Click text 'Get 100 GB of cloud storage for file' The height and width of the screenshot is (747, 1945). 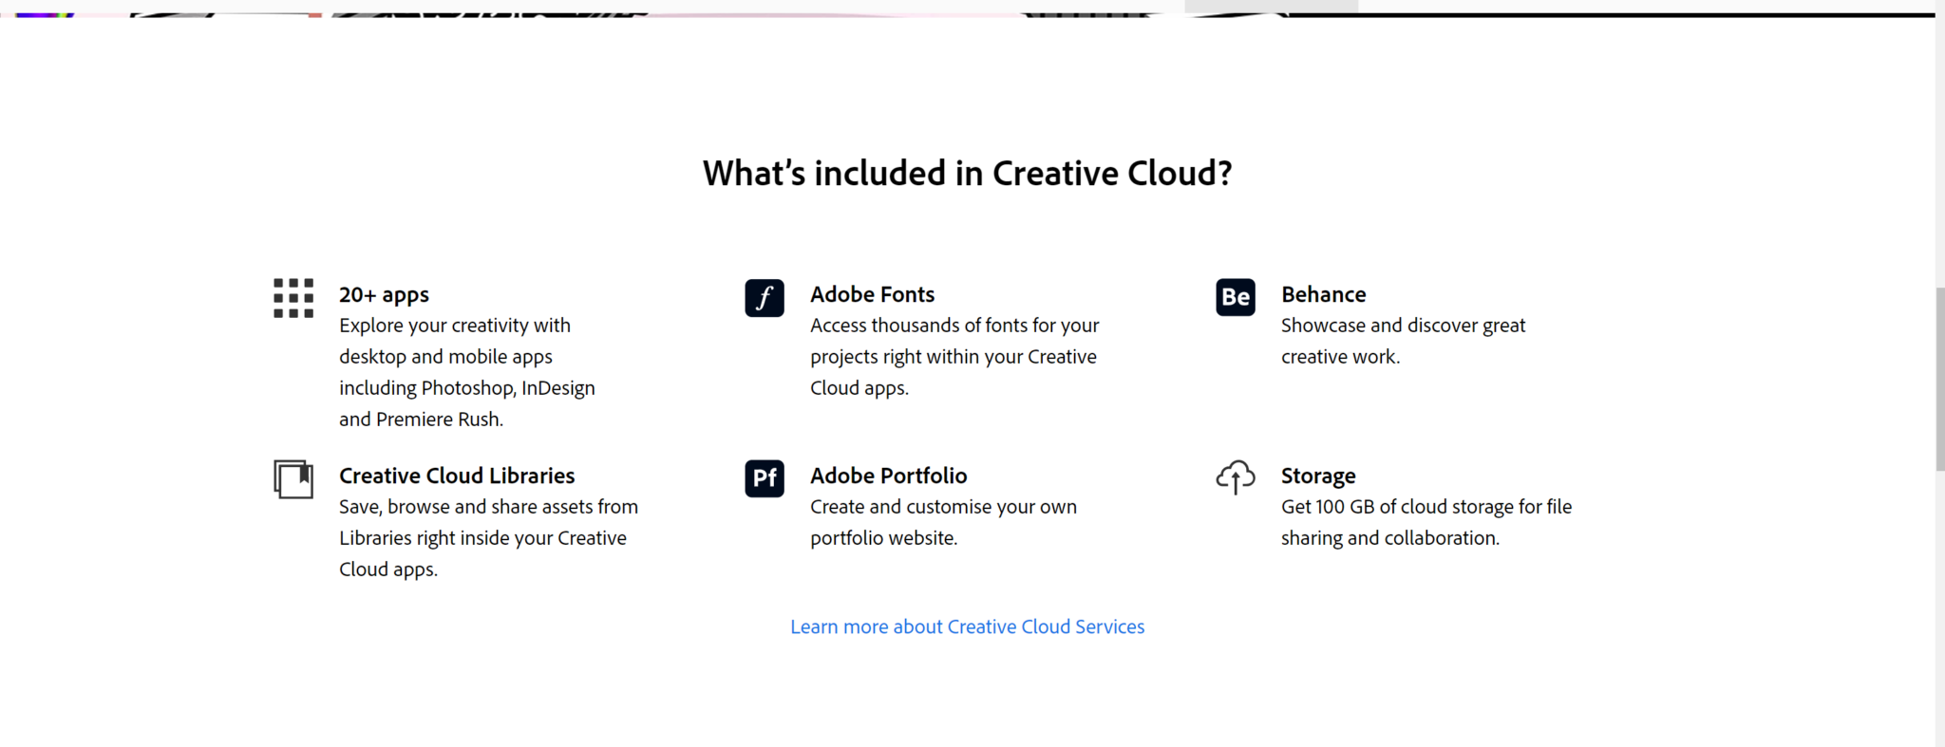tap(1426, 507)
